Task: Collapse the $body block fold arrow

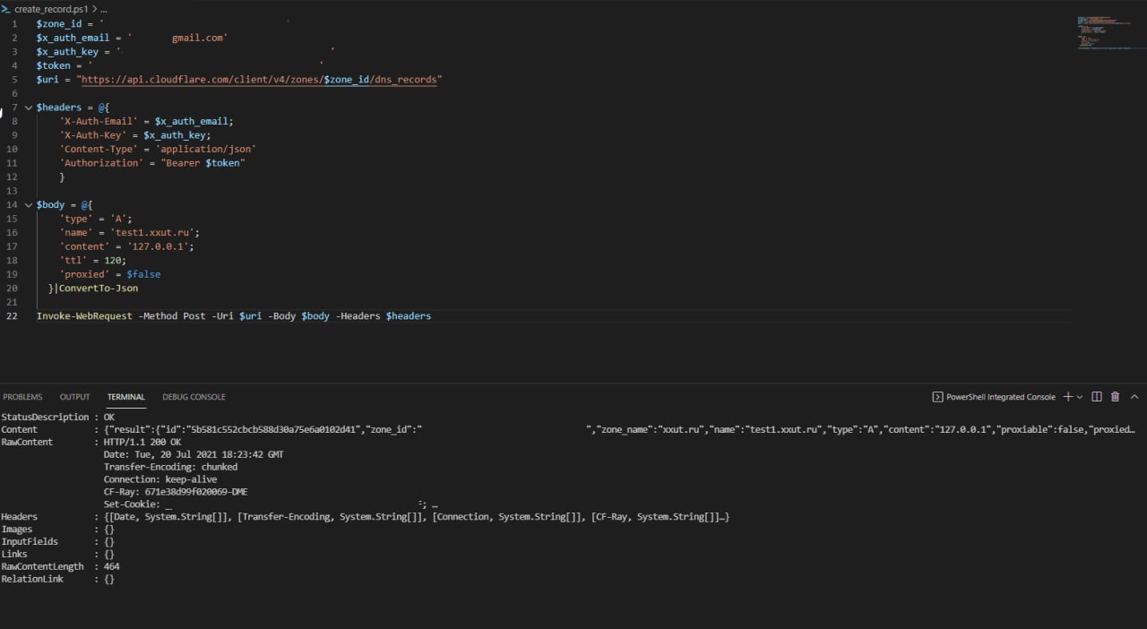Action: coord(29,205)
